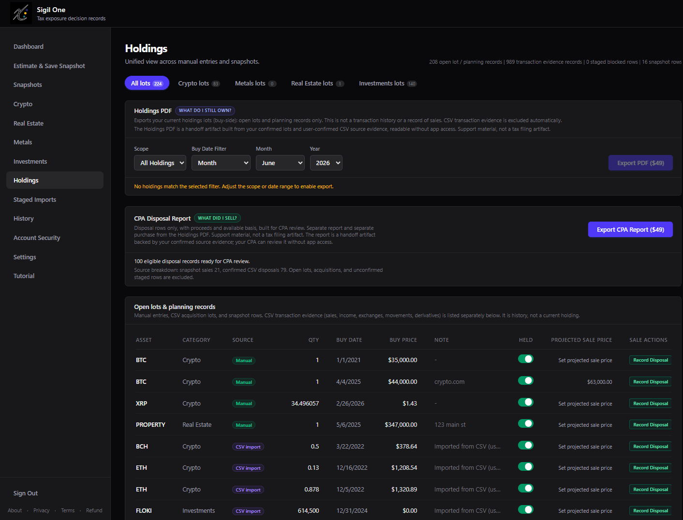This screenshot has width=683, height=520.
Task: Open Staged Imports page
Action: point(35,199)
